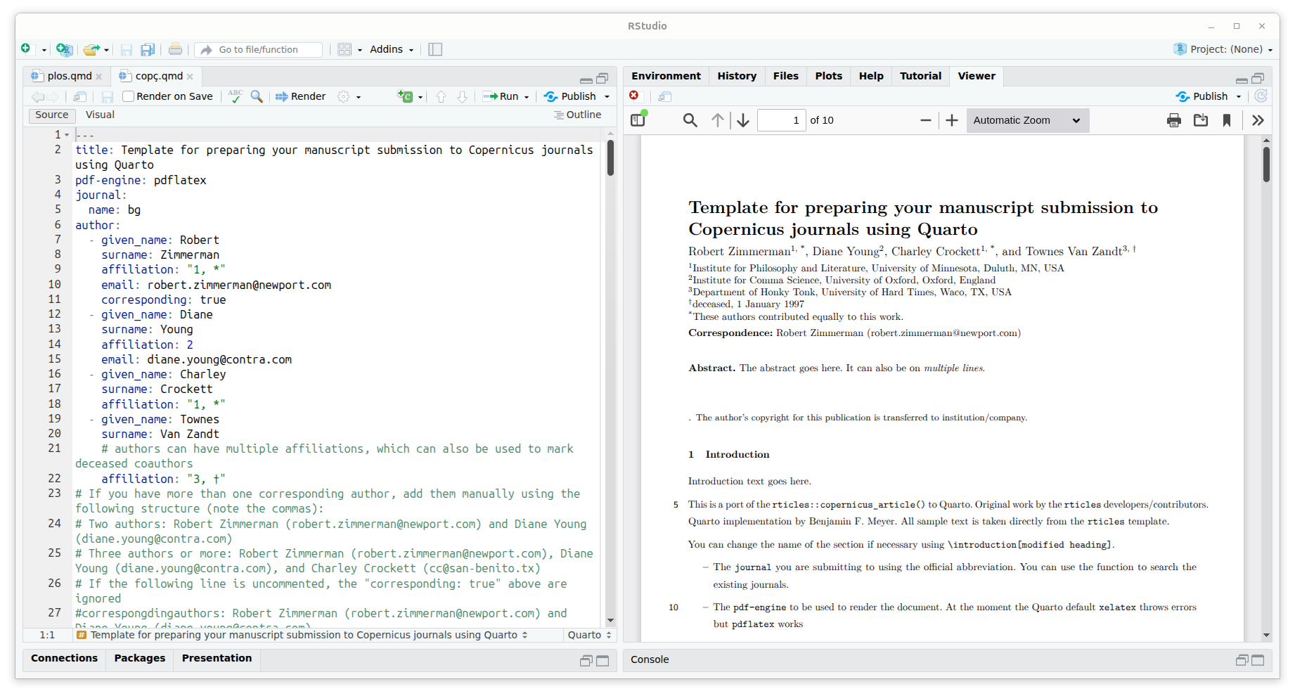1295x696 pixels.
Task: Toggle PDF sidebar in the viewer
Action: [x=638, y=120]
